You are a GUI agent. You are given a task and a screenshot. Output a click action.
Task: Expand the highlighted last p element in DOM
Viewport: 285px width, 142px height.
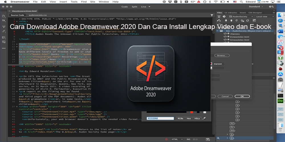[x=227, y=138]
